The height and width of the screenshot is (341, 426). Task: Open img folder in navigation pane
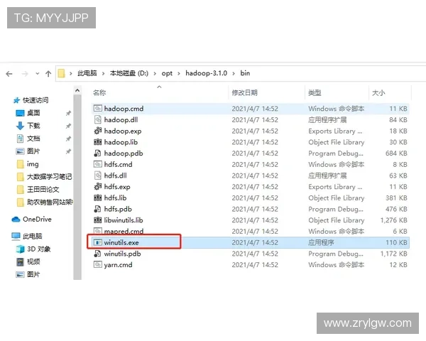pyautogui.click(x=33, y=164)
